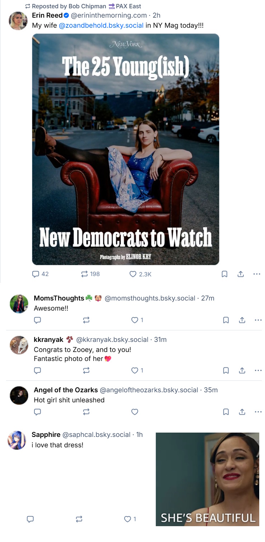Reply to Sapphire's dress comment

[31, 519]
